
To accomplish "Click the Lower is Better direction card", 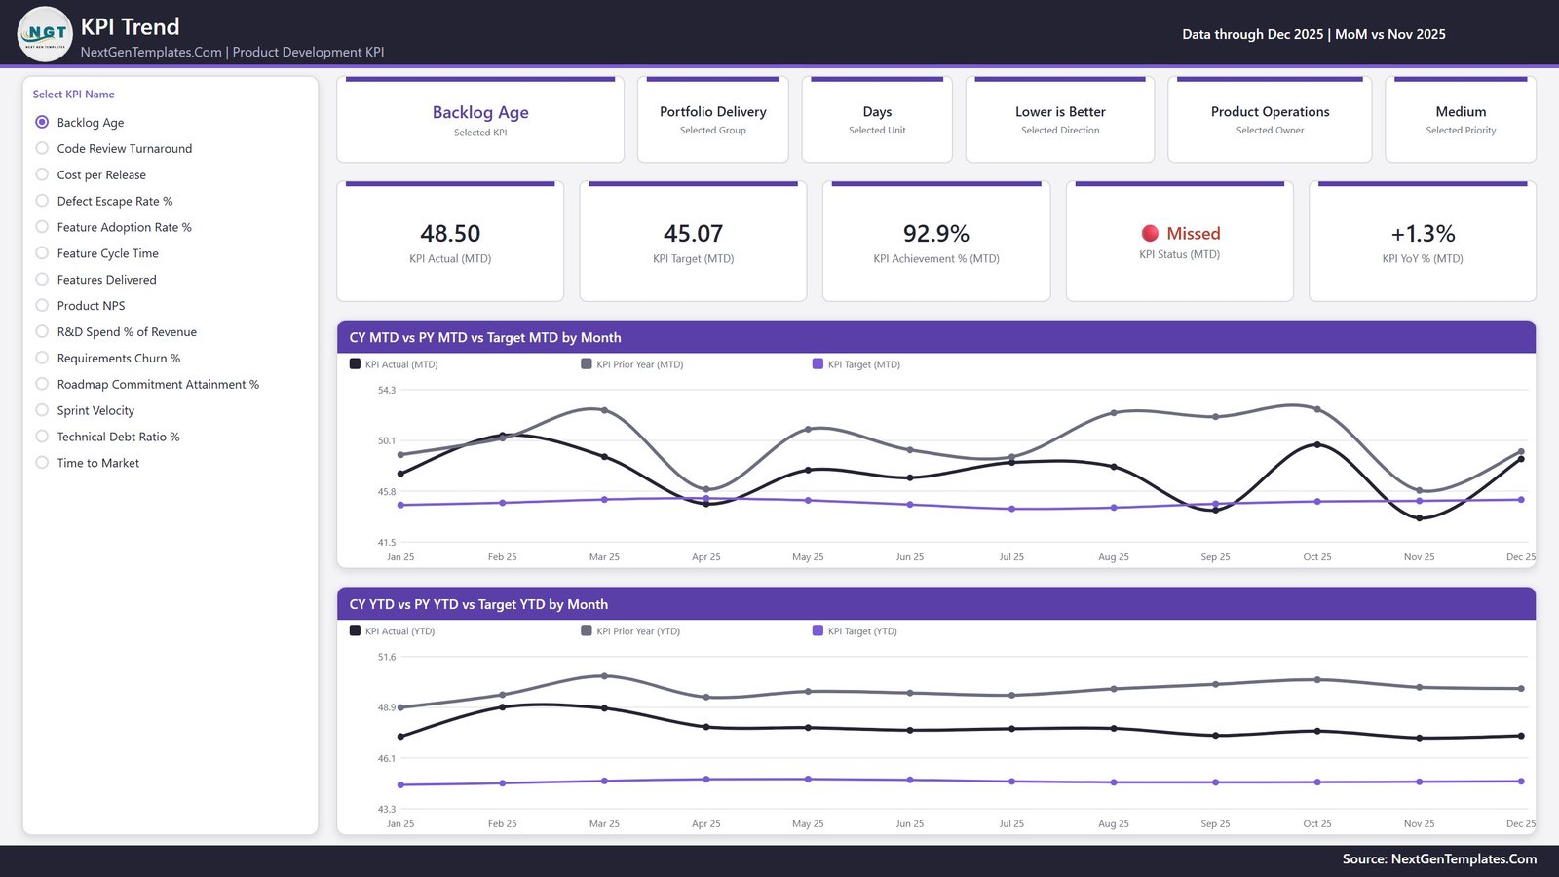I will (x=1060, y=120).
